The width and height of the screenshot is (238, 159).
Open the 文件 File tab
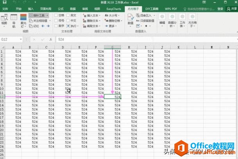tap(5, 9)
